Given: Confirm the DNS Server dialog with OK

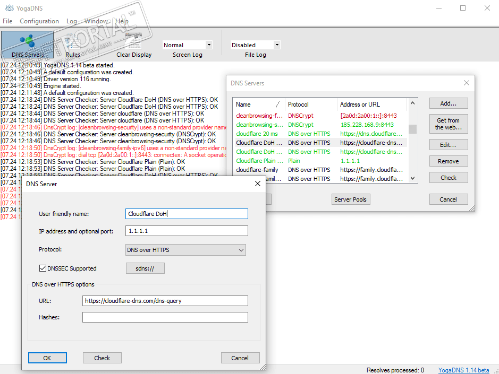Looking at the screenshot, I should click(x=47, y=358).
